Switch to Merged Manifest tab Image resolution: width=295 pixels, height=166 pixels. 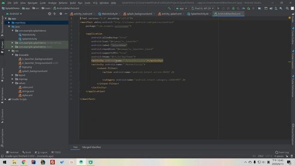point(91,147)
